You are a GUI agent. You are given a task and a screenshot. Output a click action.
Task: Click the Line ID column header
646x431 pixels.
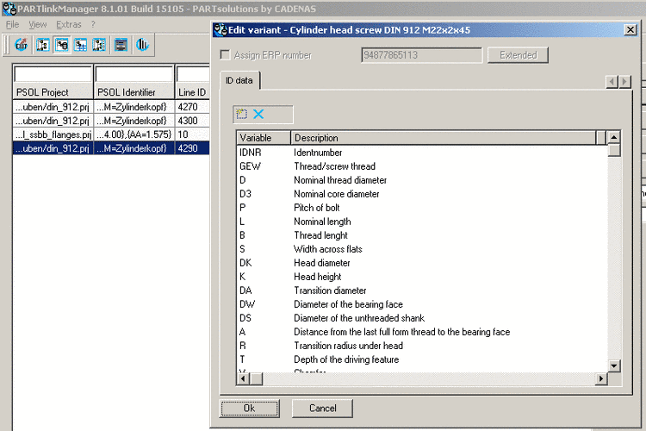[x=192, y=92]
